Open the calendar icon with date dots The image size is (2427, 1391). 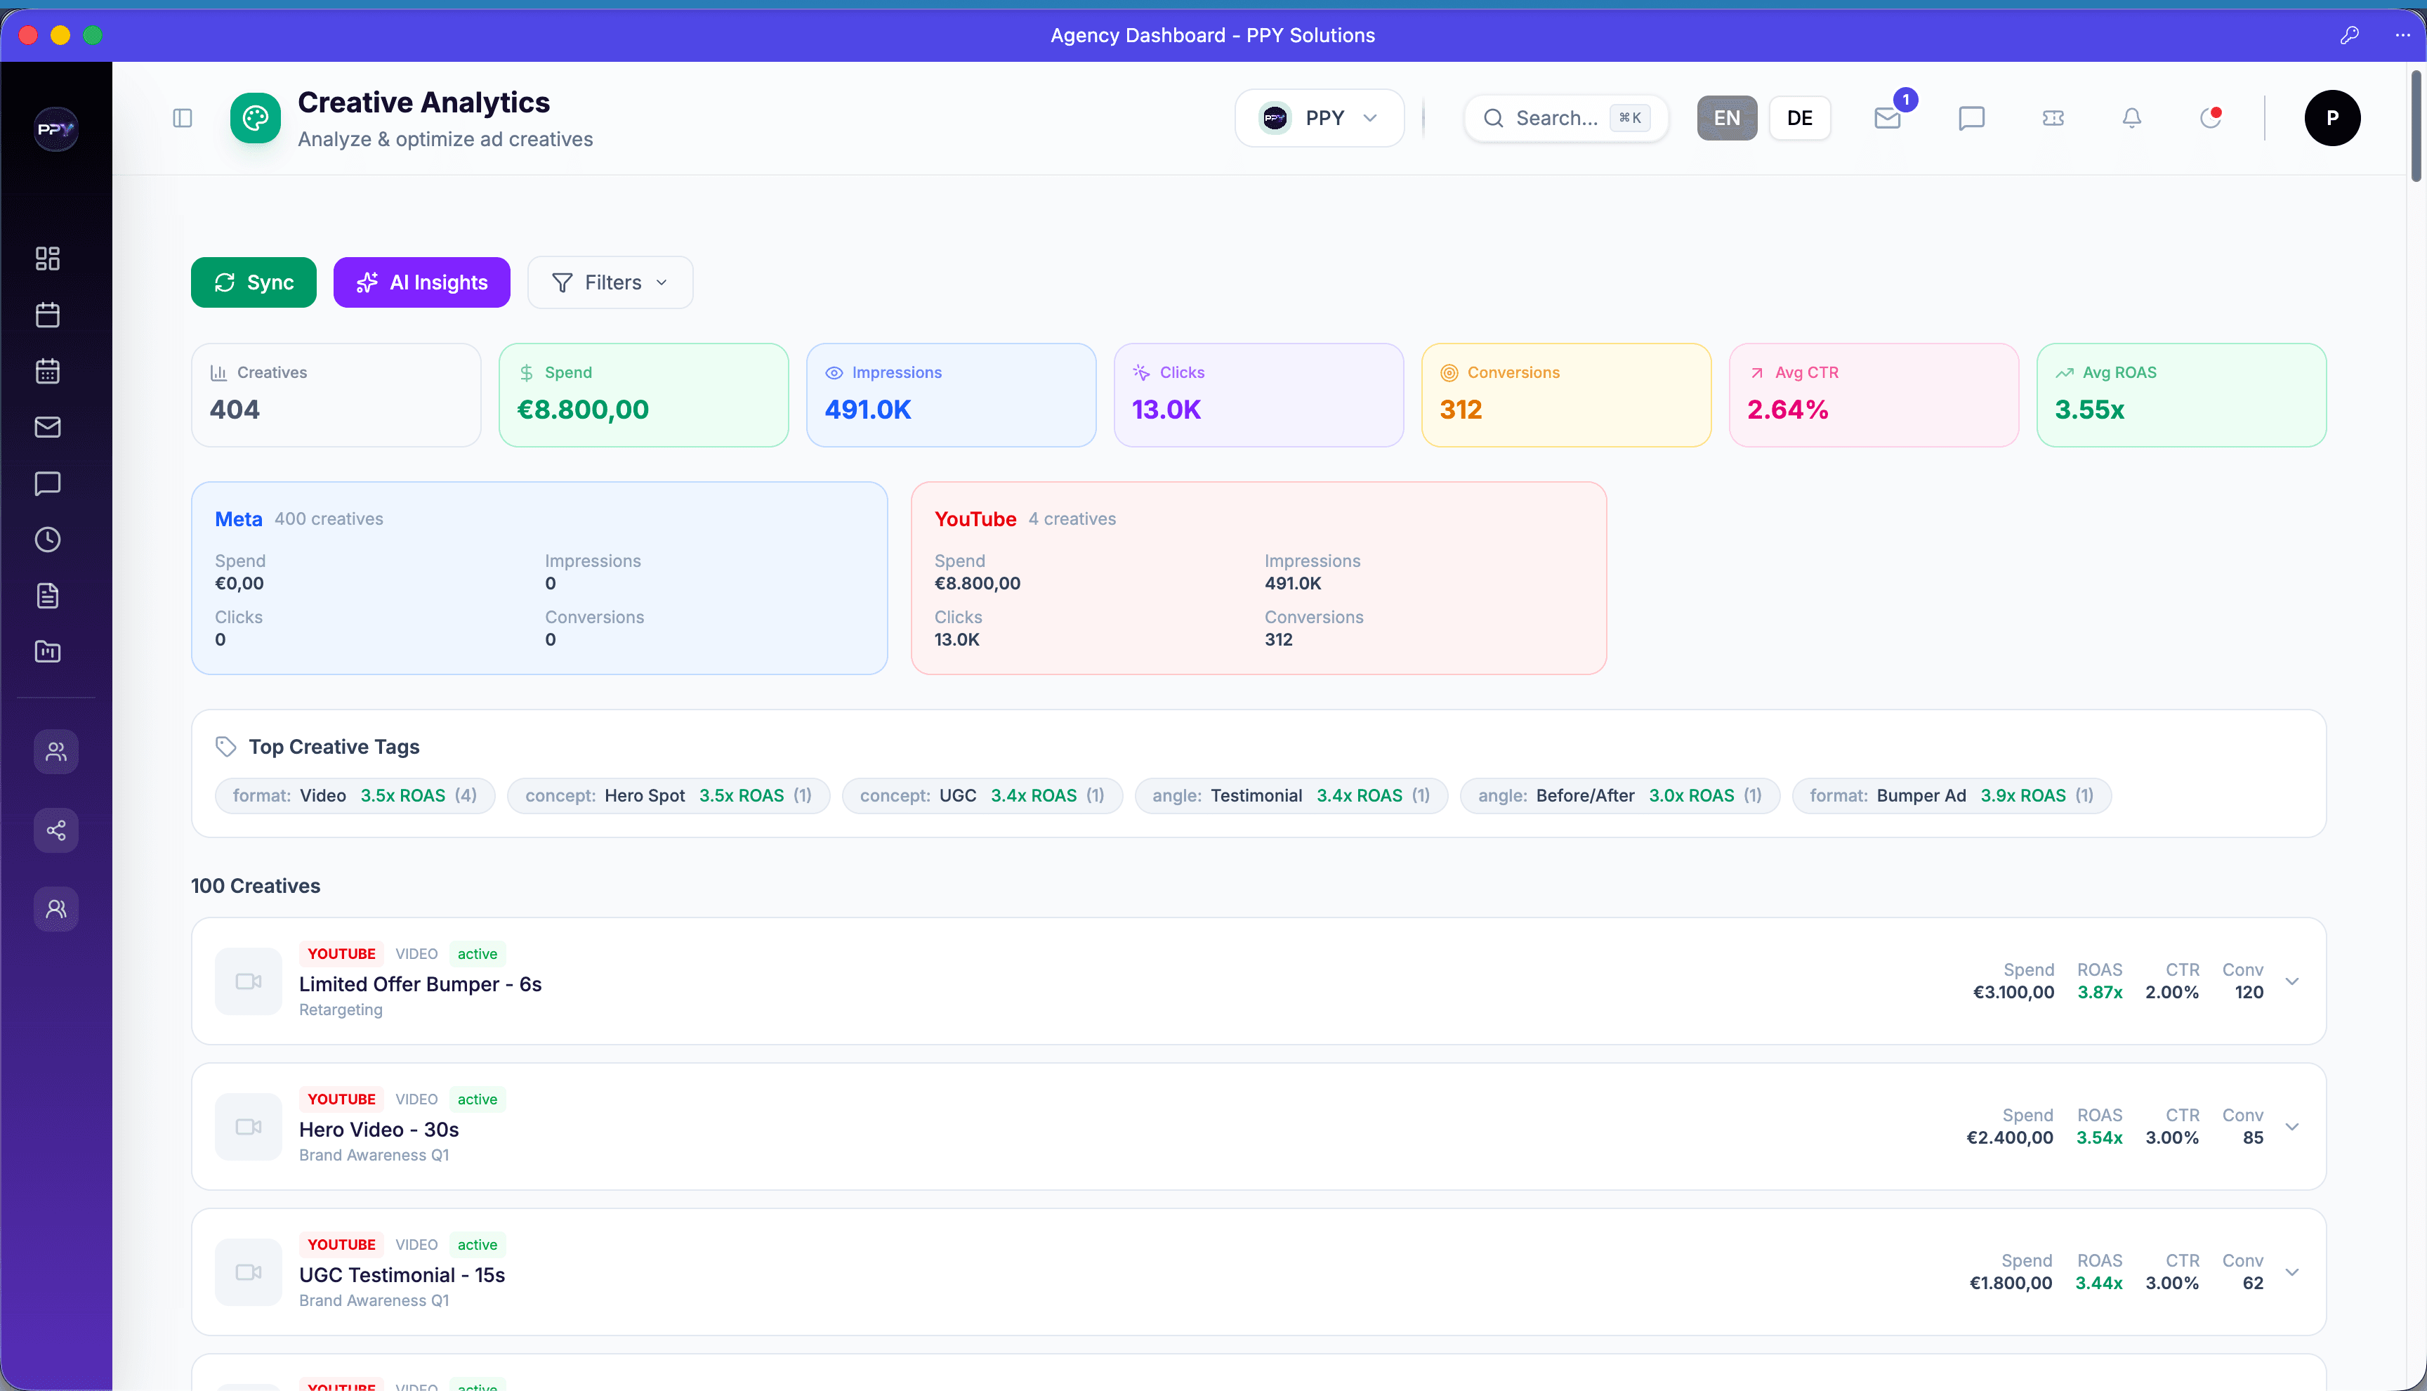click(x=48, y=371)
